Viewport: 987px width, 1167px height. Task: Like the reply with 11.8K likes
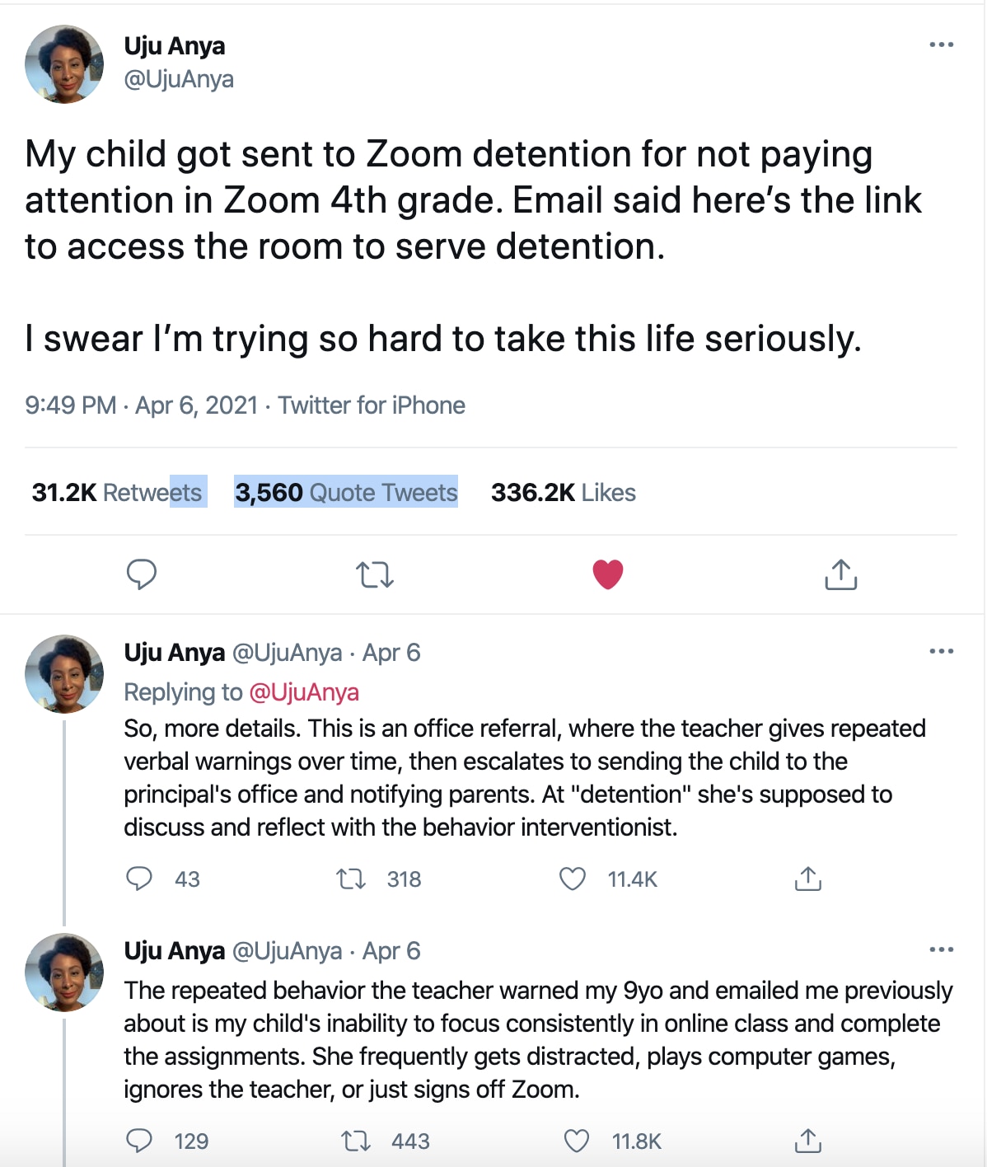pos(577,1141)
